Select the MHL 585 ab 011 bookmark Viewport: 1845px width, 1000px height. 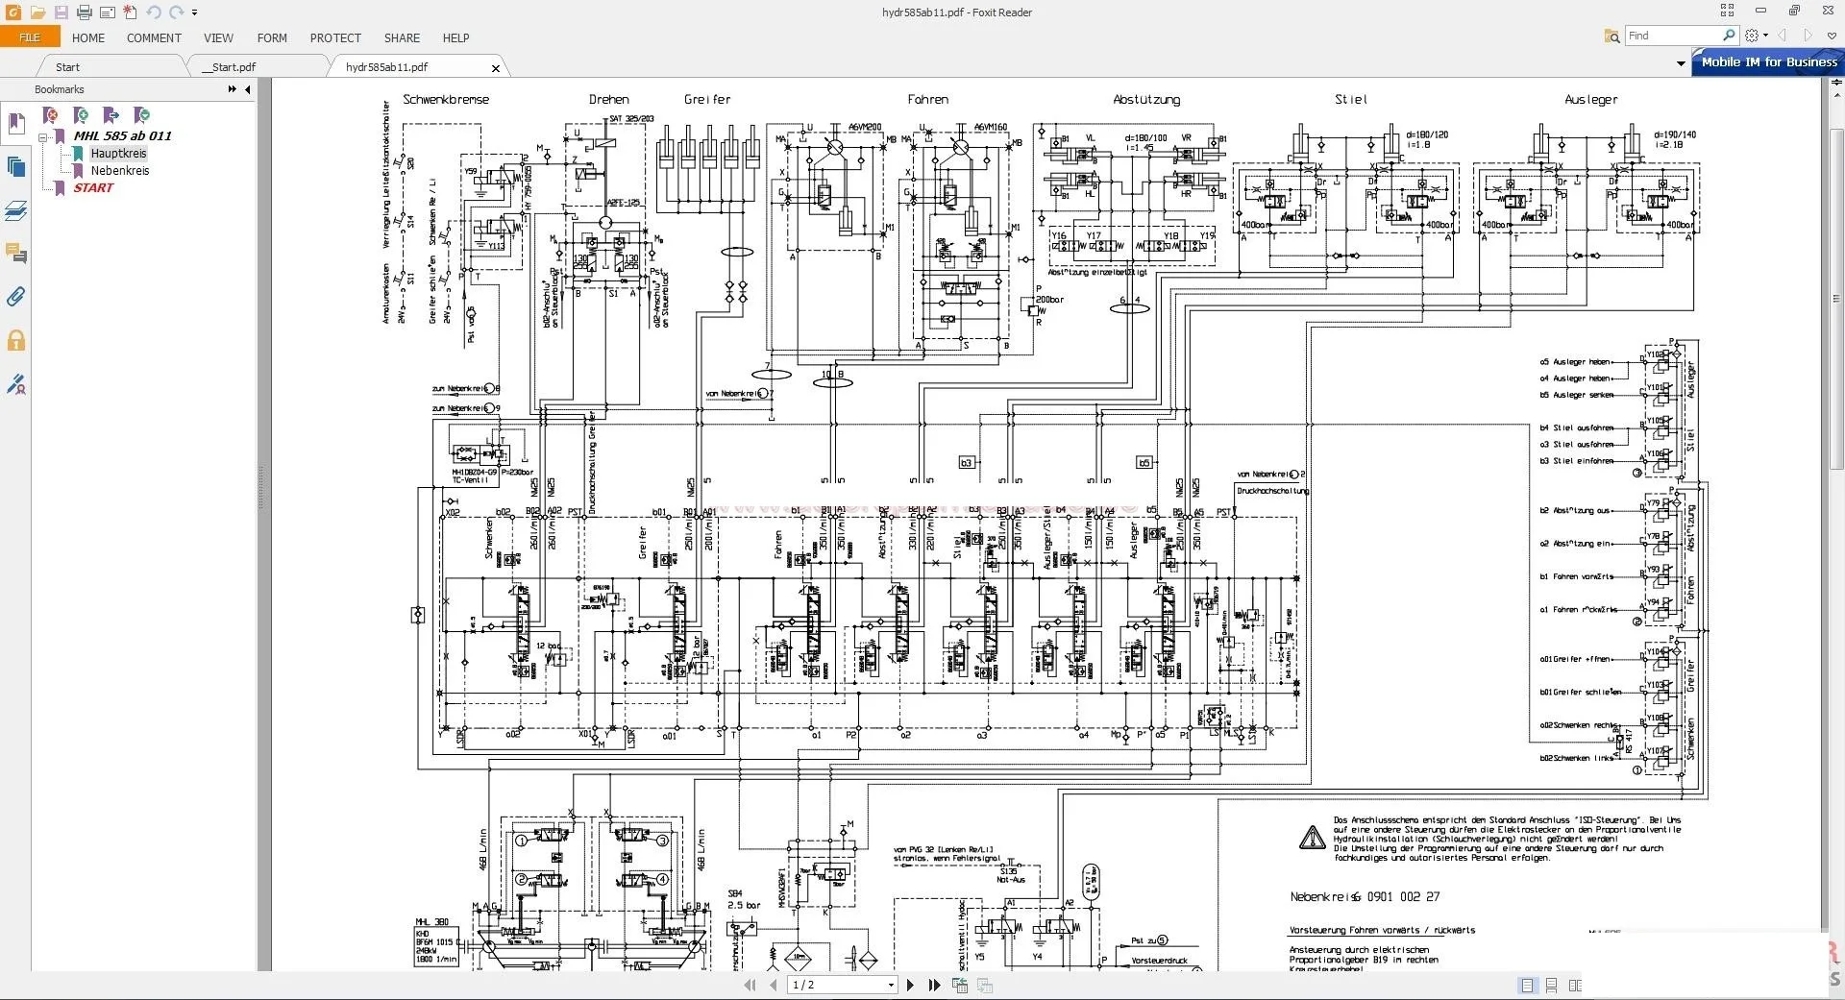(x=122, y=135)
